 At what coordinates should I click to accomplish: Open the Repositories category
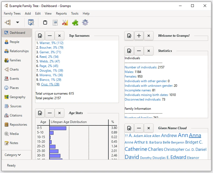(x=16, y=125)
